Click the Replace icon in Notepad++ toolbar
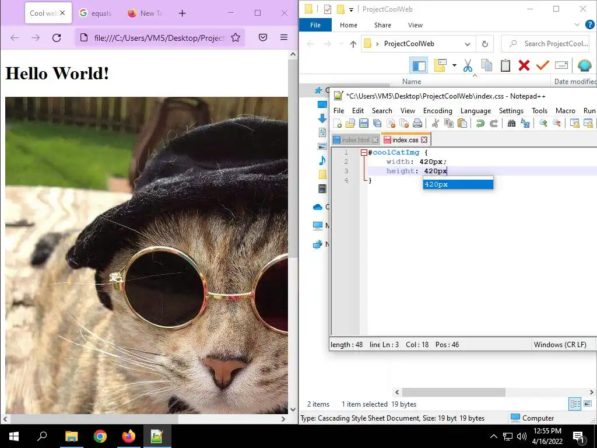Image resolution: width=597 pixels, height=448 pixels. (x=525, y=123)
